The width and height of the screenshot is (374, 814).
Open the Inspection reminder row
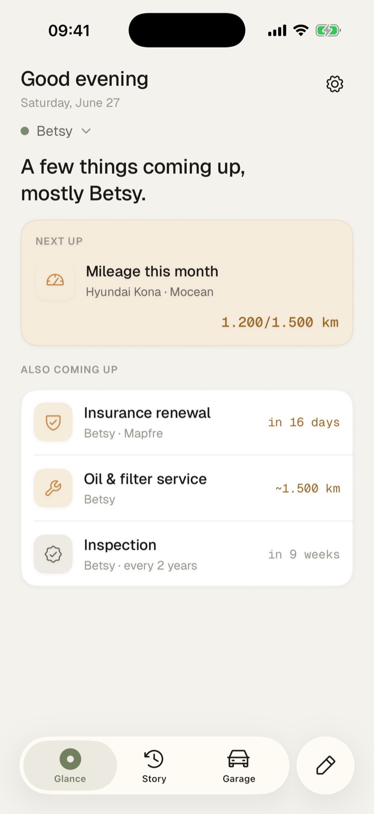[187, 554]
